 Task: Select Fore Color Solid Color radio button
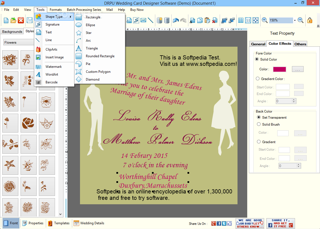click(257, 59)
